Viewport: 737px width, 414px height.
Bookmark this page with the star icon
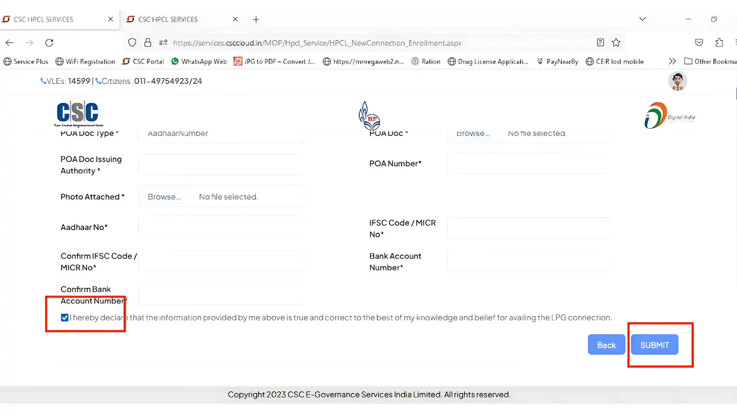616,43
